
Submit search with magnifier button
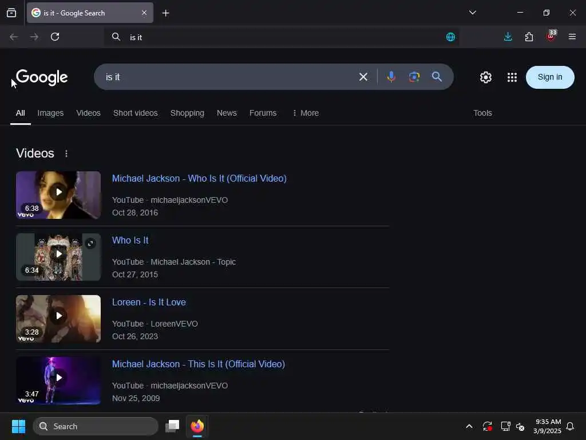tap(437, 77)
